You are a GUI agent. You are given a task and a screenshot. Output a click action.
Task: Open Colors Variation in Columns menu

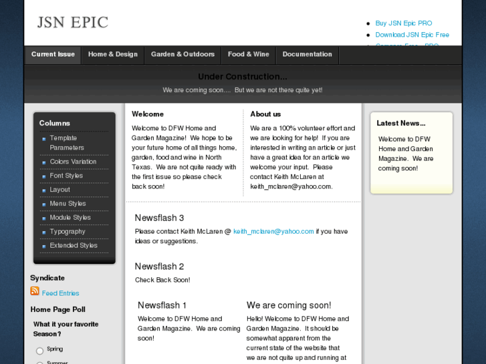point(74,162)
